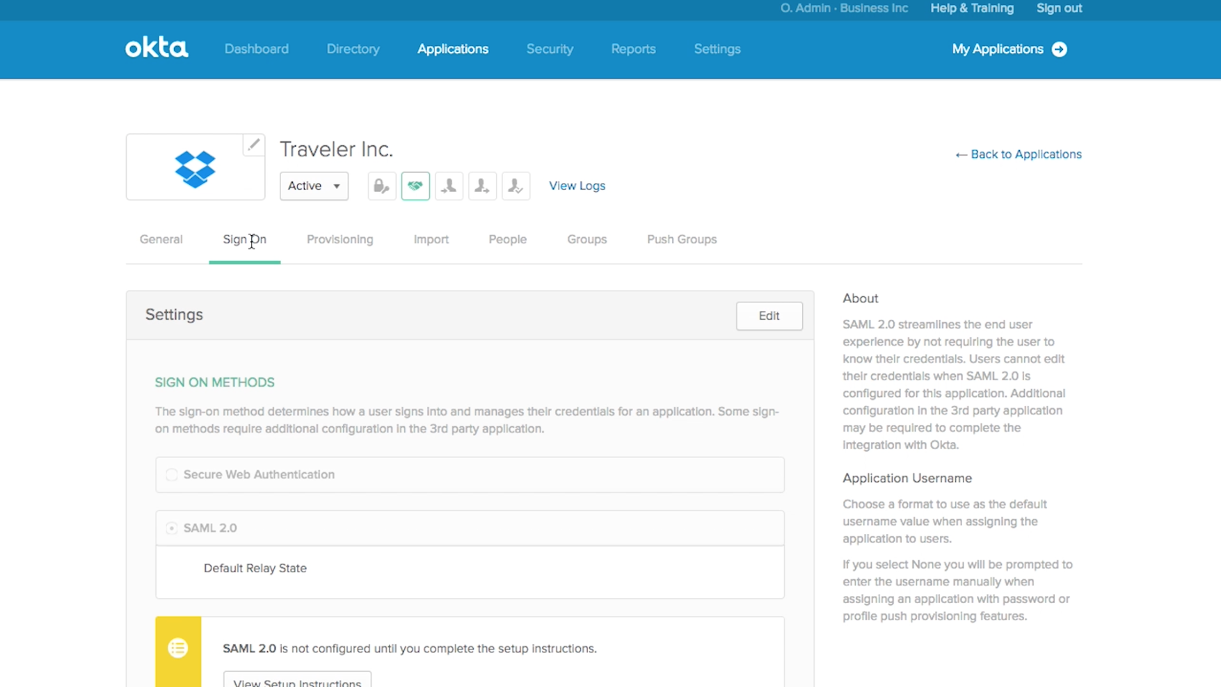
Task: Click the View Logs link
Action: tap(577, 186)
